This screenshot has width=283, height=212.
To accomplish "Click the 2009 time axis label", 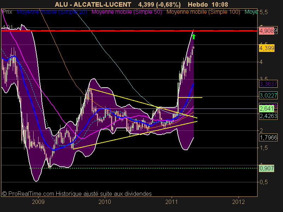I will pyautogui.click(x=38, y=202).
